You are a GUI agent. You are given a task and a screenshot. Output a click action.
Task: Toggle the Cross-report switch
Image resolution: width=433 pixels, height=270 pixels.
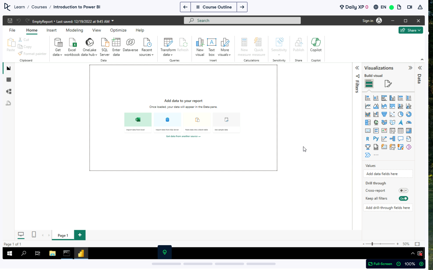(404, 191)
